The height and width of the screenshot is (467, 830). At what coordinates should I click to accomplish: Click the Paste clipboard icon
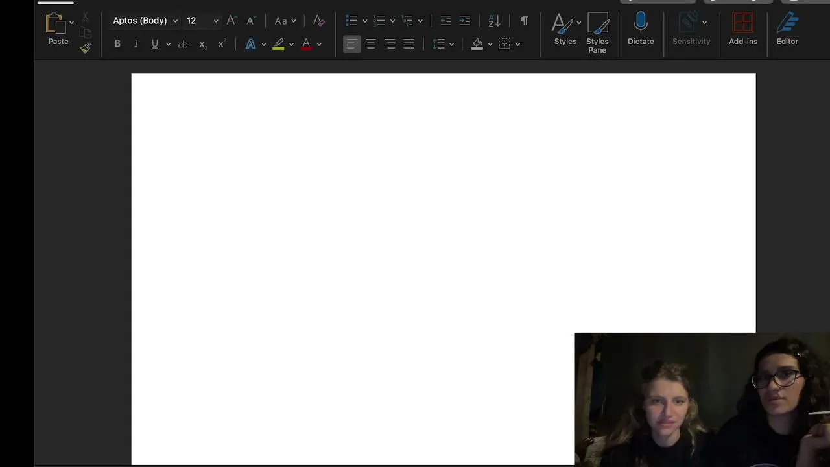[55, 23]
